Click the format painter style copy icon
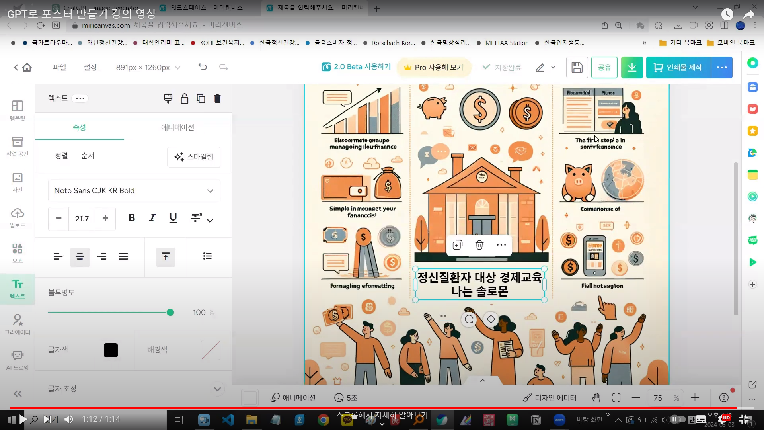 click(x=168, y=98)
